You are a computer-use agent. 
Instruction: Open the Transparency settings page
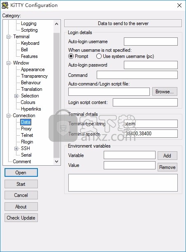coord(34,76)
